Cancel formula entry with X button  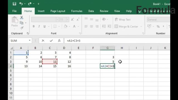point(43,41)
